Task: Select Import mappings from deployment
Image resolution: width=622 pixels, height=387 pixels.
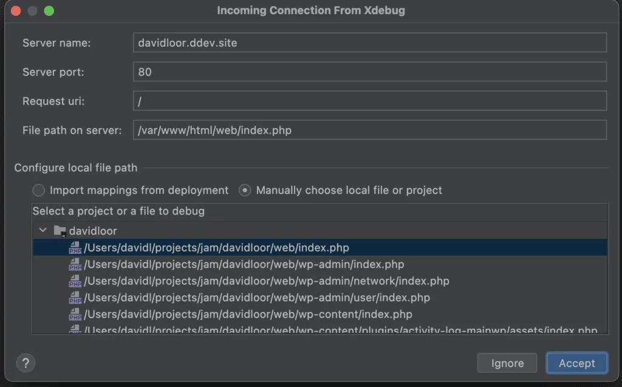Action: [x=38, y=190]
